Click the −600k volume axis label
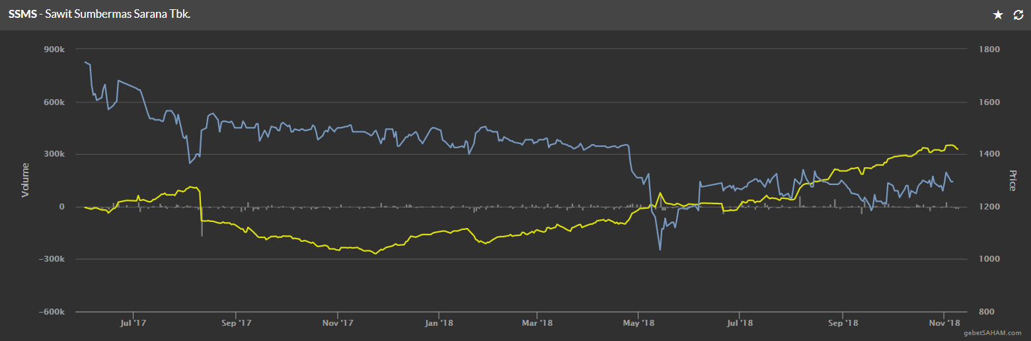 tap(50, 312)
